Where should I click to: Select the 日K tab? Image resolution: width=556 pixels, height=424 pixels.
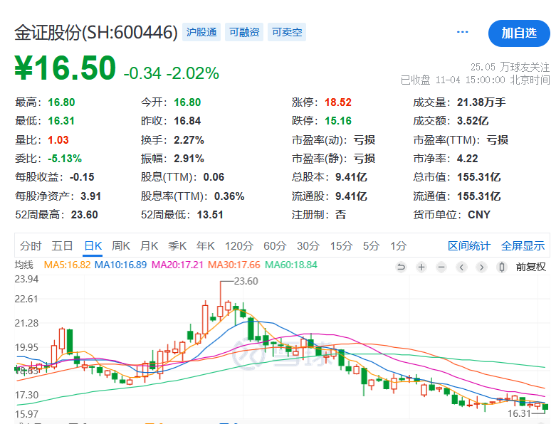[93, 246]
